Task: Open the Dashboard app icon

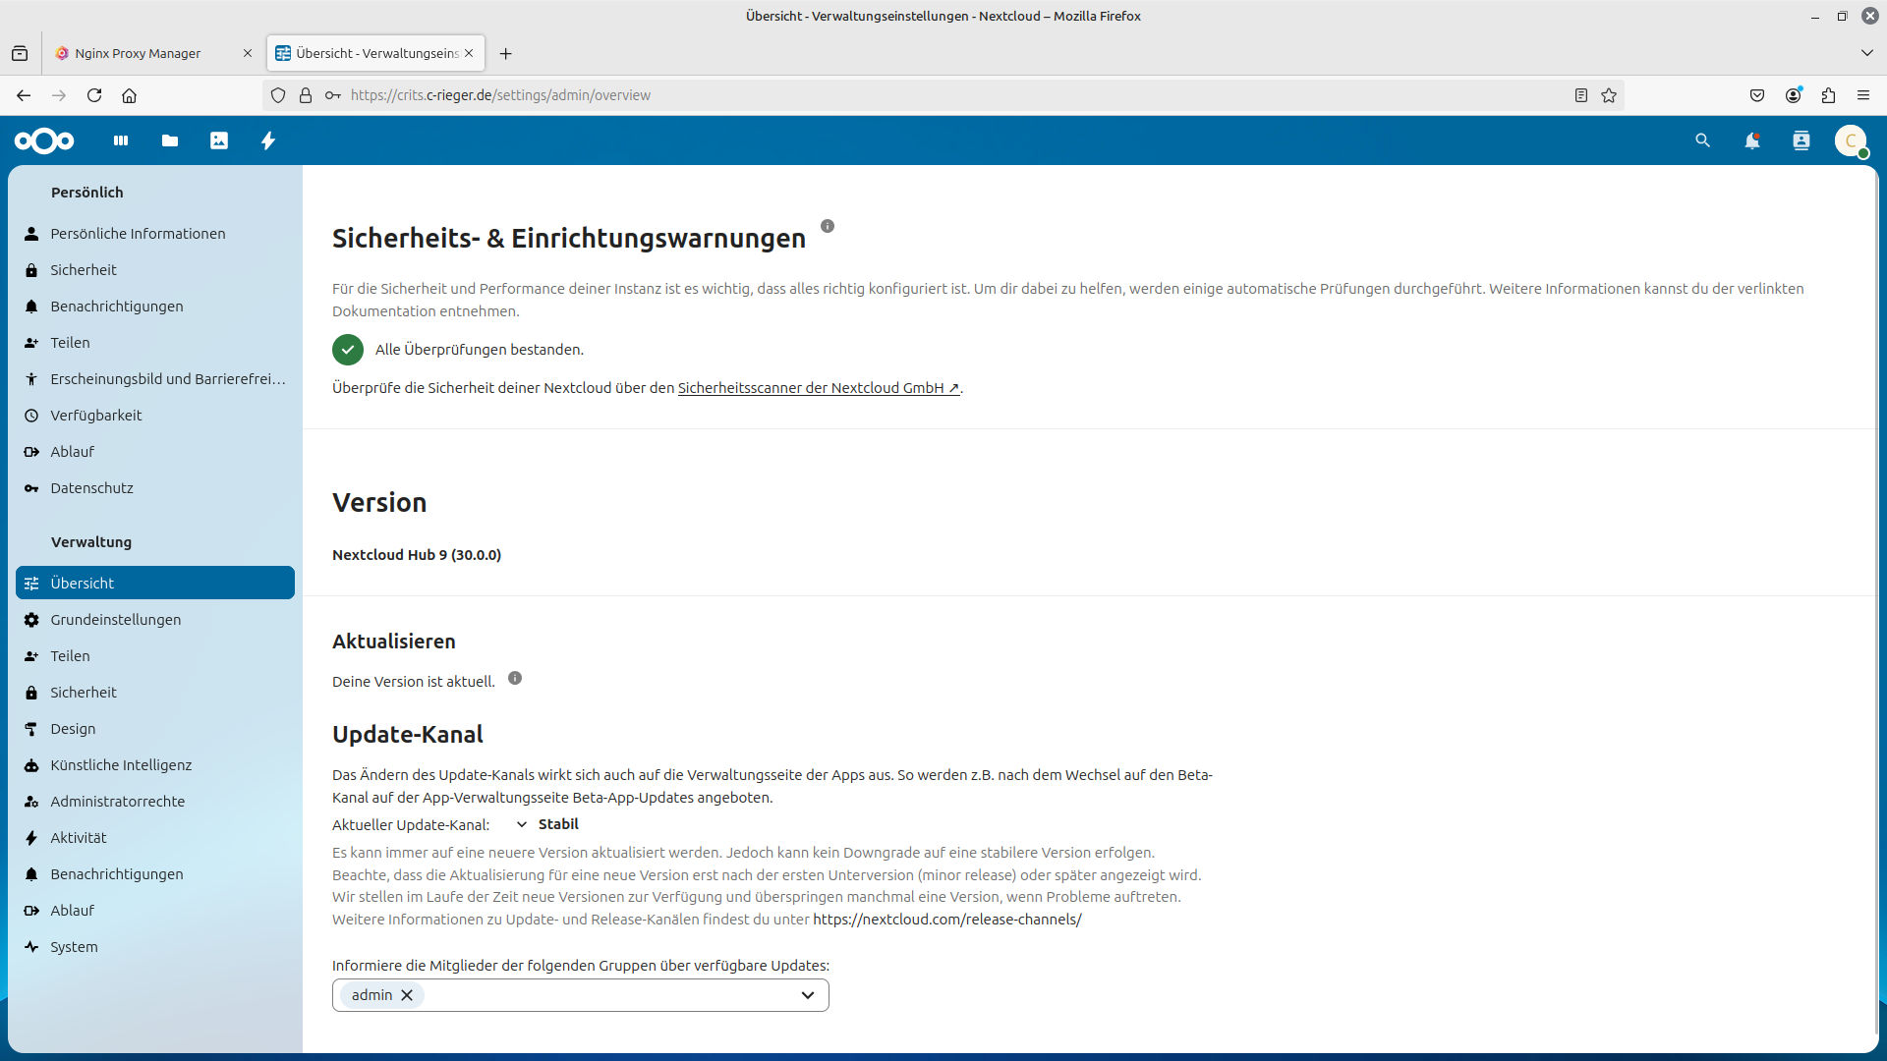Action: click(x=121, y=140)
